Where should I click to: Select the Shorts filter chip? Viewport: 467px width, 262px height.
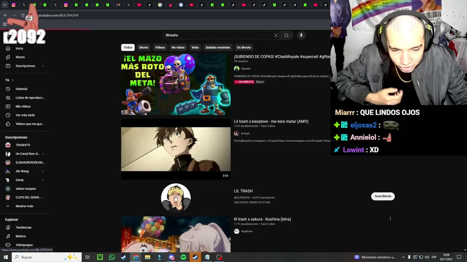(x=144, y=47)
